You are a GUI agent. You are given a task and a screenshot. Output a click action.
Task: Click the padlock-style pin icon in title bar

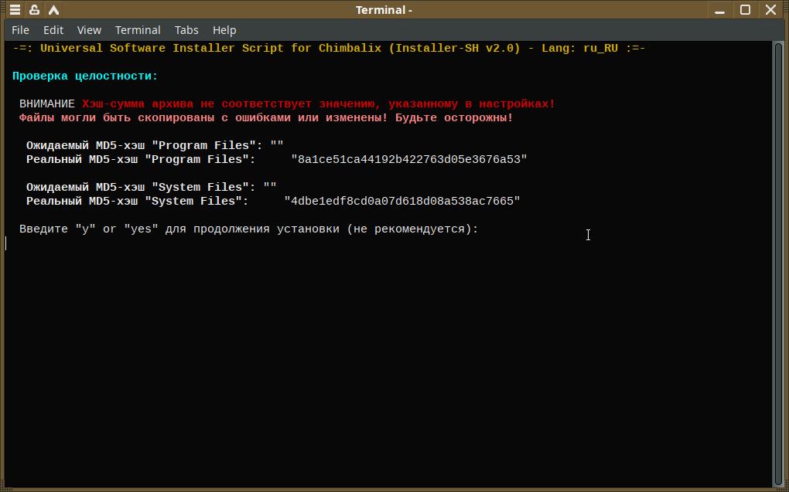tap(34, 10)
